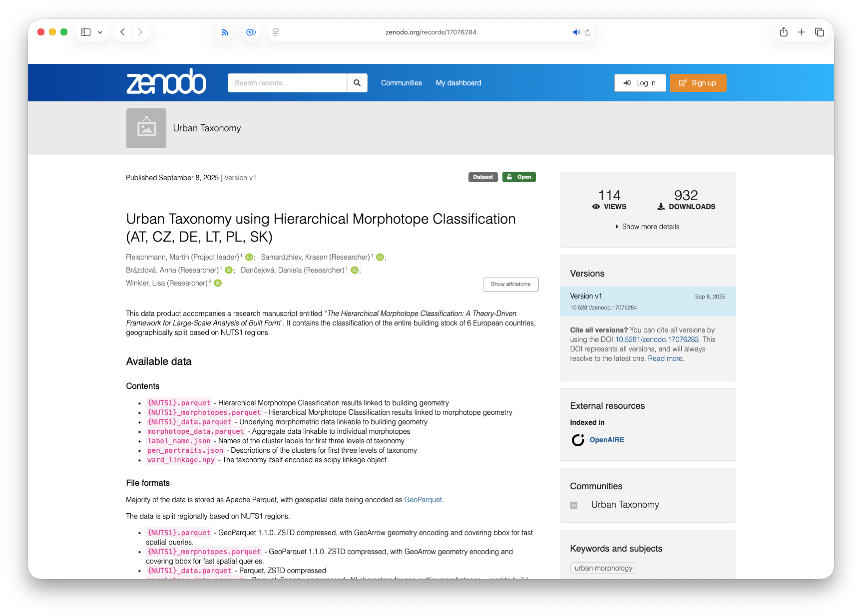
Task: Focus the Search records field
Action: (x=287, y=83)
